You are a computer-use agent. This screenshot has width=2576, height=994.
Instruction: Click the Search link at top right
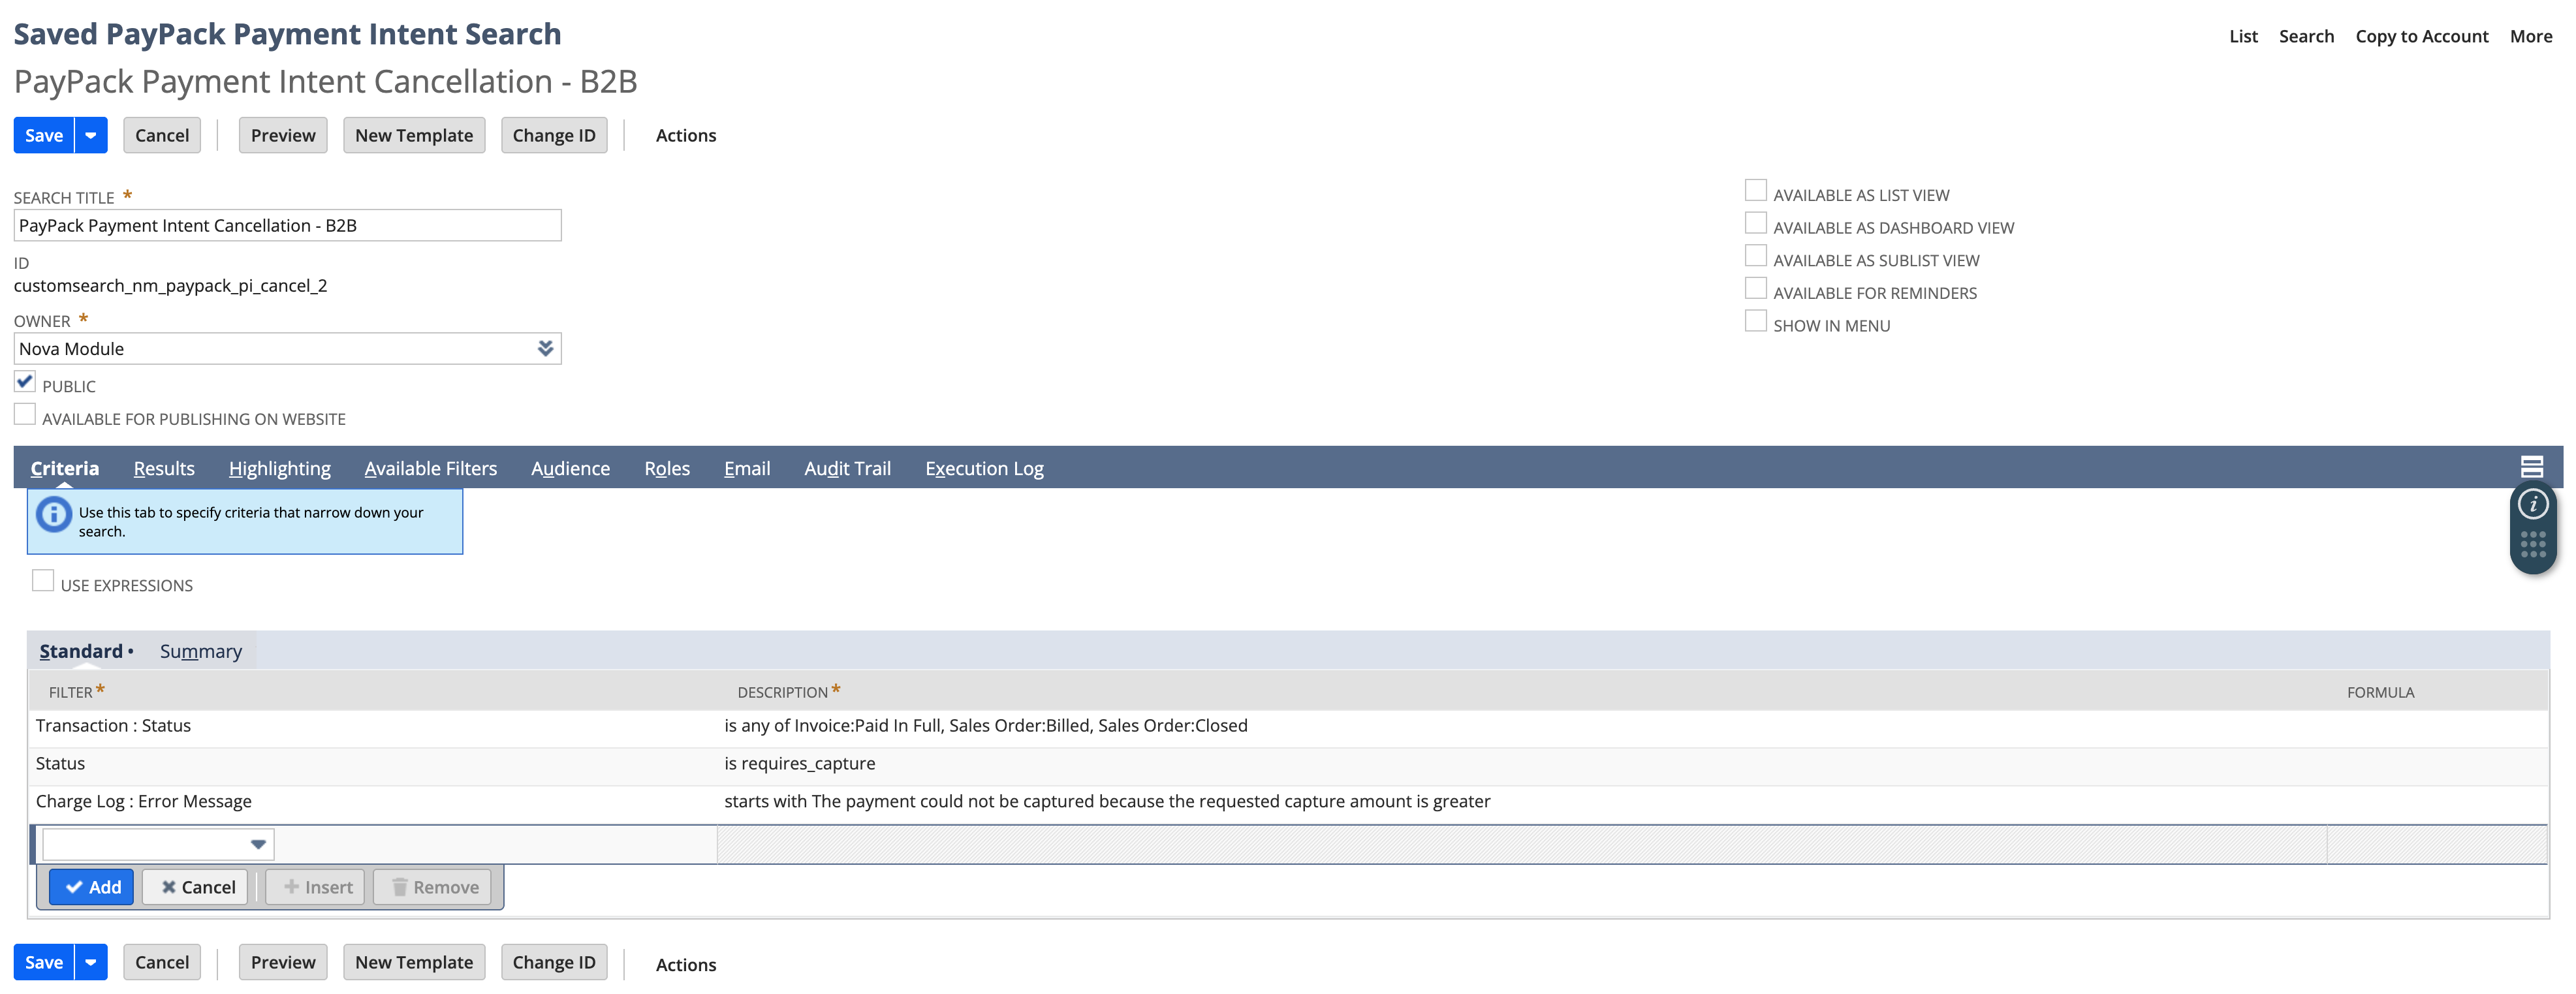2306,37
